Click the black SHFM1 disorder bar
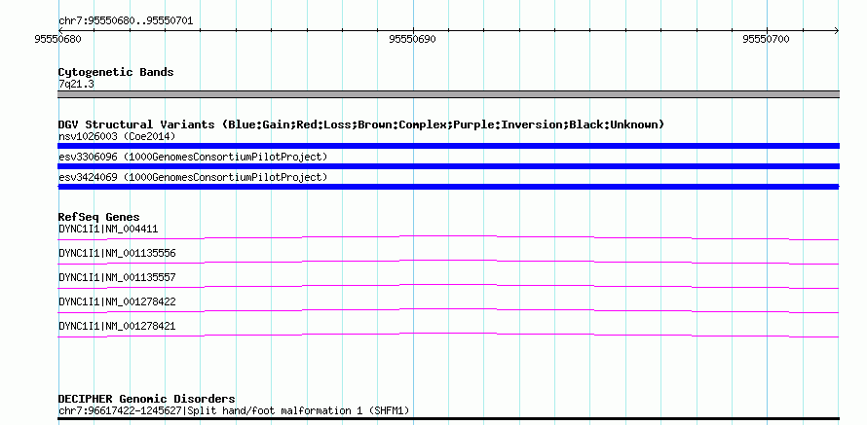 pyautogui.click(x=448, y=419)
